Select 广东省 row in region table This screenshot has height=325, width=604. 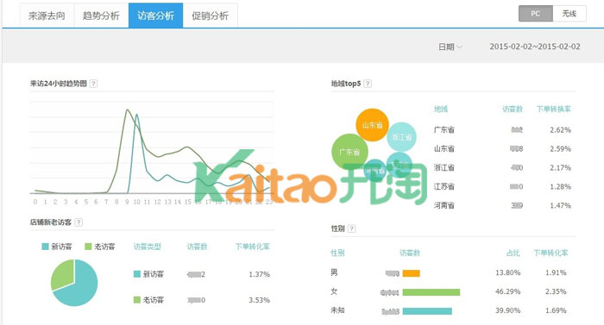[502, 130]
